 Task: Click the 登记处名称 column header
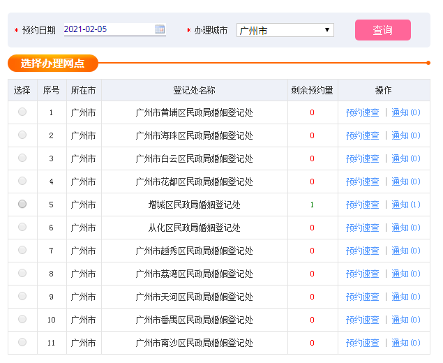tap(194, 90)
